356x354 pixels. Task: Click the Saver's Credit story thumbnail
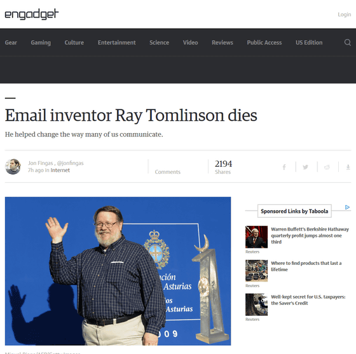pyautogui.click(x=256, y=304)
